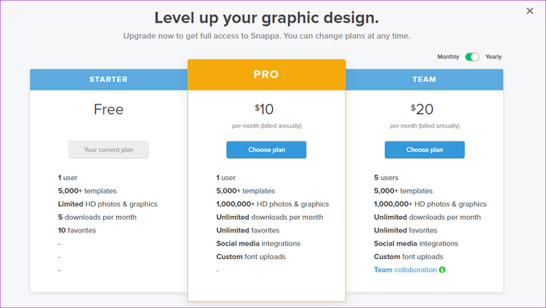The image size is (546, 308).
Task: Click the $10 Pro price
Action: 264,109
